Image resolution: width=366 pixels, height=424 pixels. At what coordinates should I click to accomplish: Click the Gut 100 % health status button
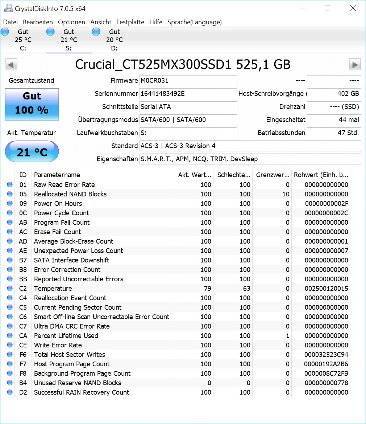(x=32, y=105)
